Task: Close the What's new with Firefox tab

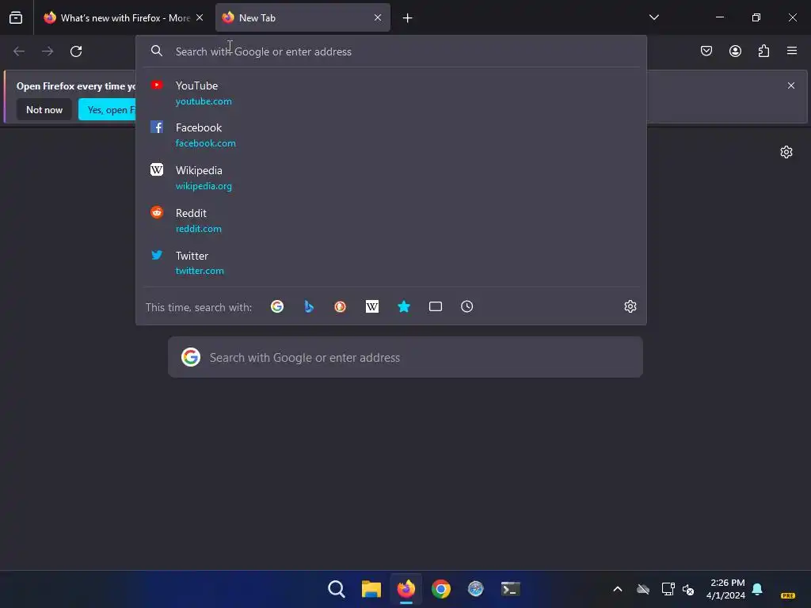Action: point(200,17)
